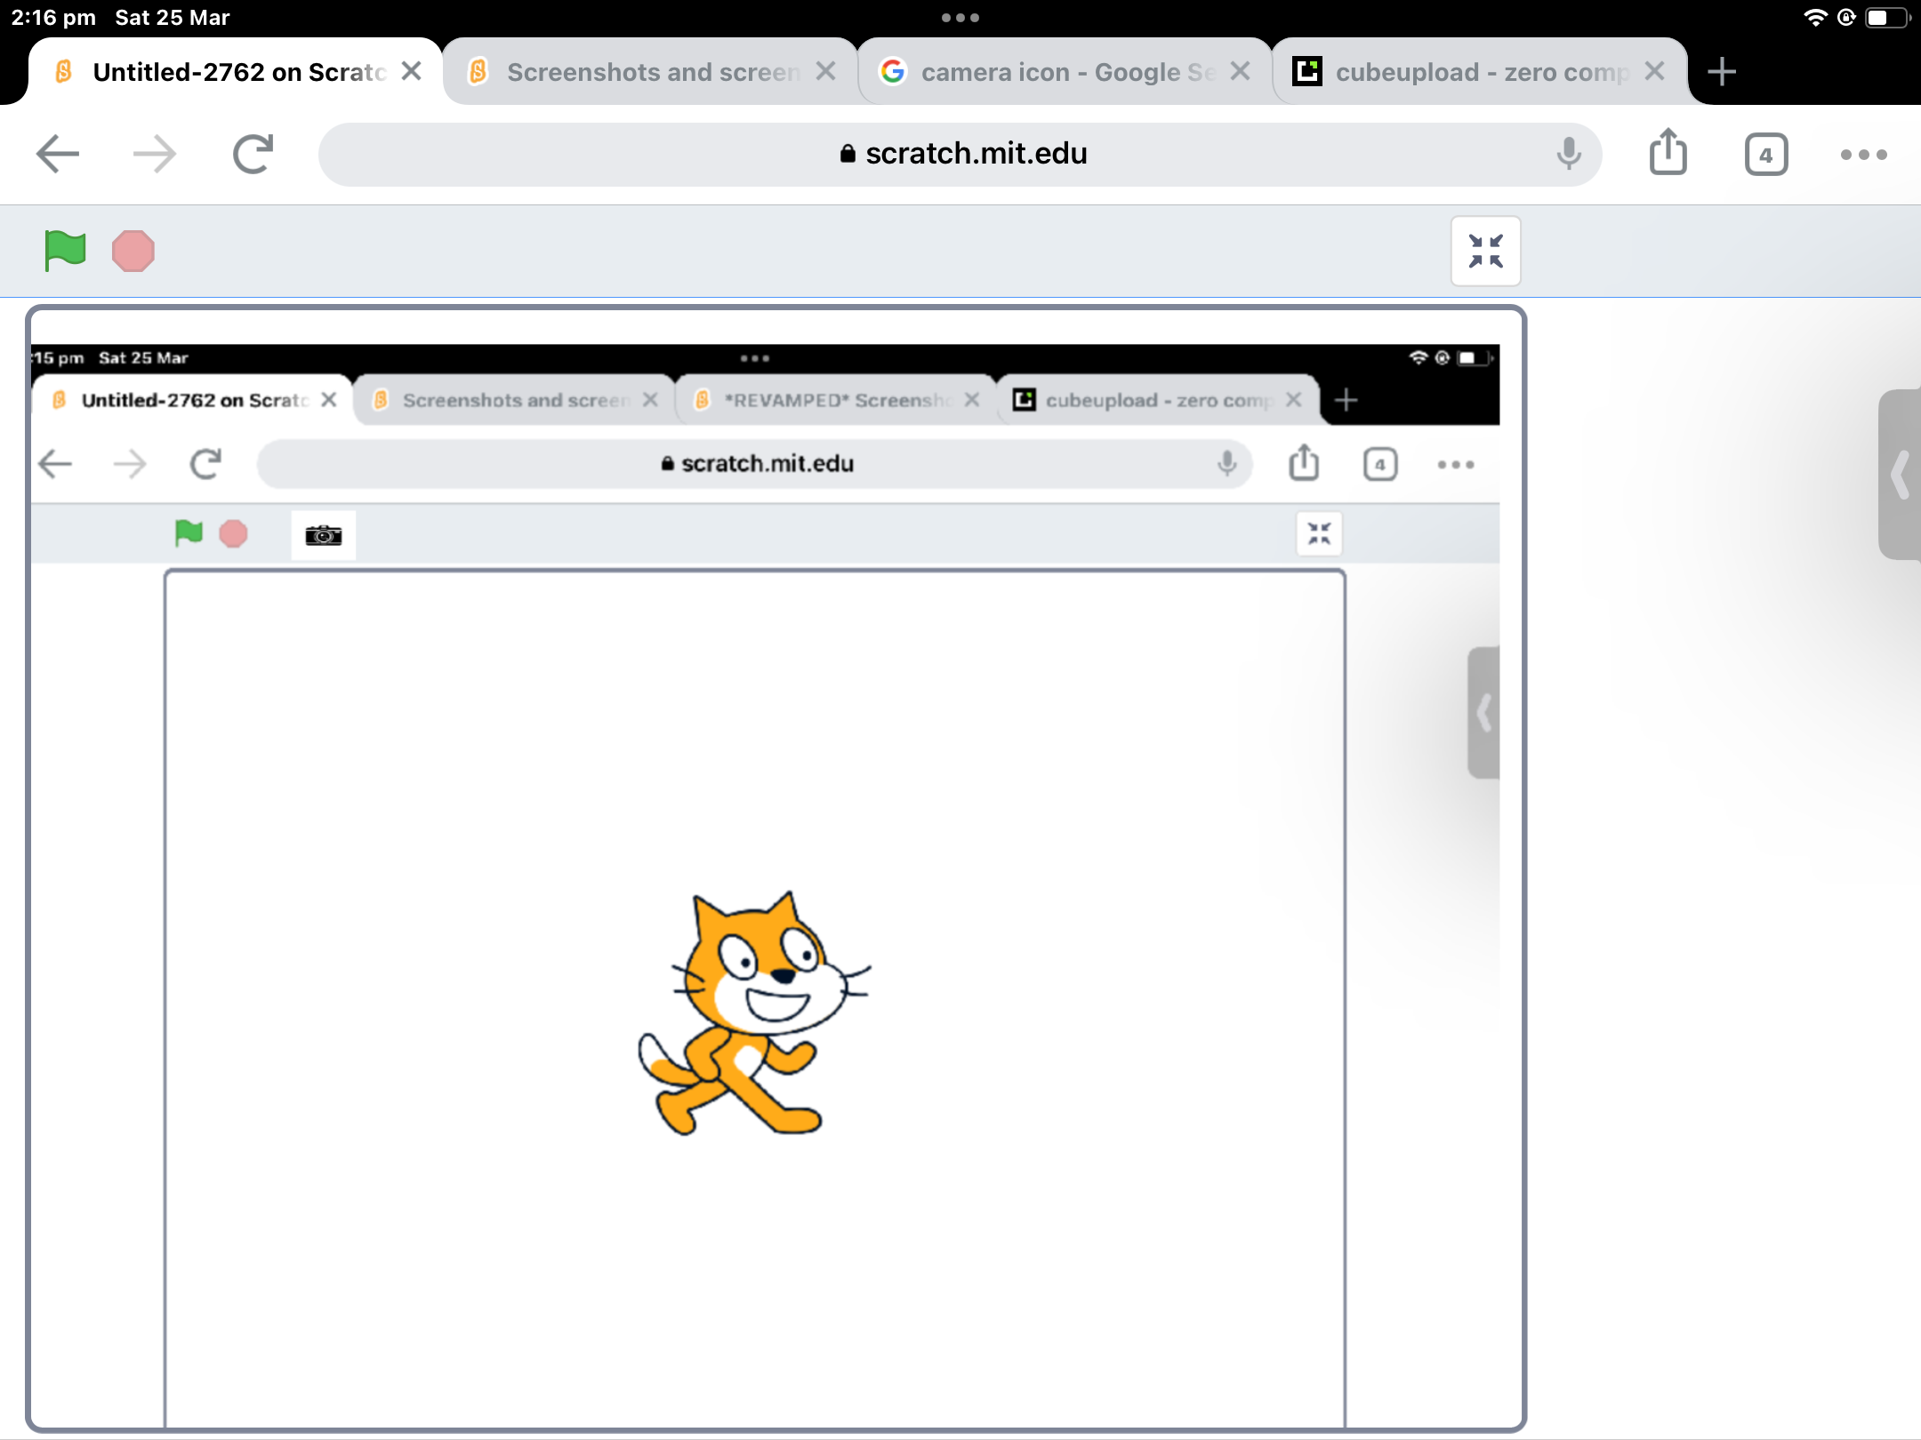Toggle fullscreen off with the shrink arrows icon
The image size is (1921, 1440).
pyautogui.click(x=1485, y=251)
